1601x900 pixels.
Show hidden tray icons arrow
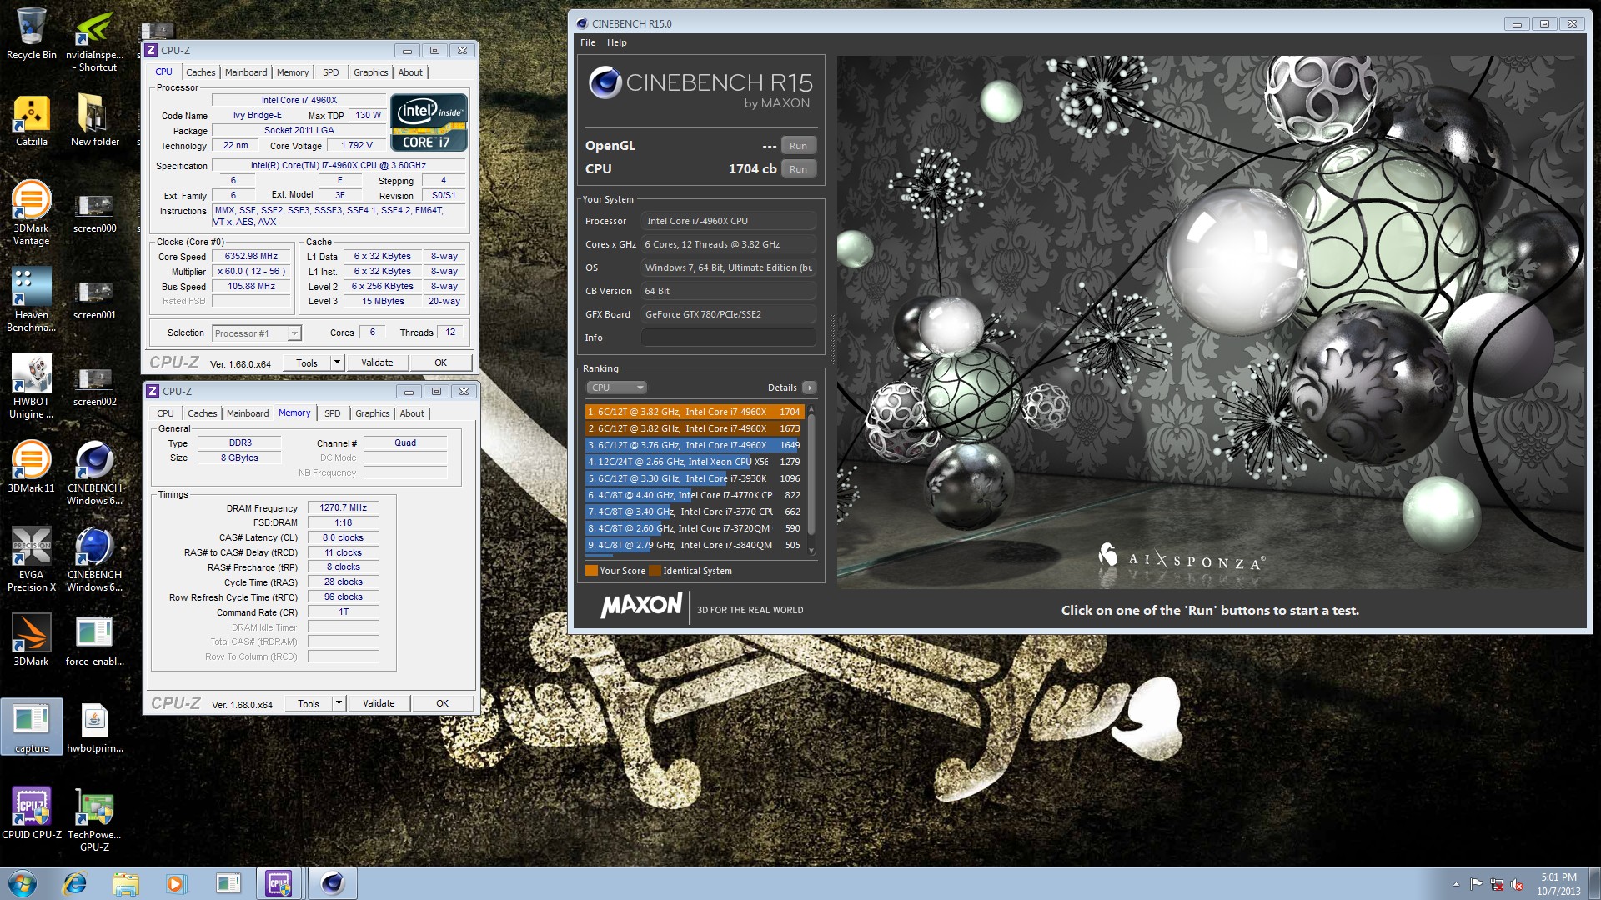point(1456,884)
